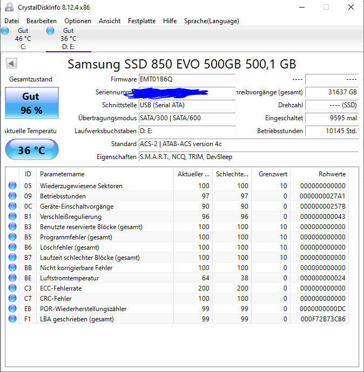Minimize the CrystalDiskInfo window

[302, 7]
